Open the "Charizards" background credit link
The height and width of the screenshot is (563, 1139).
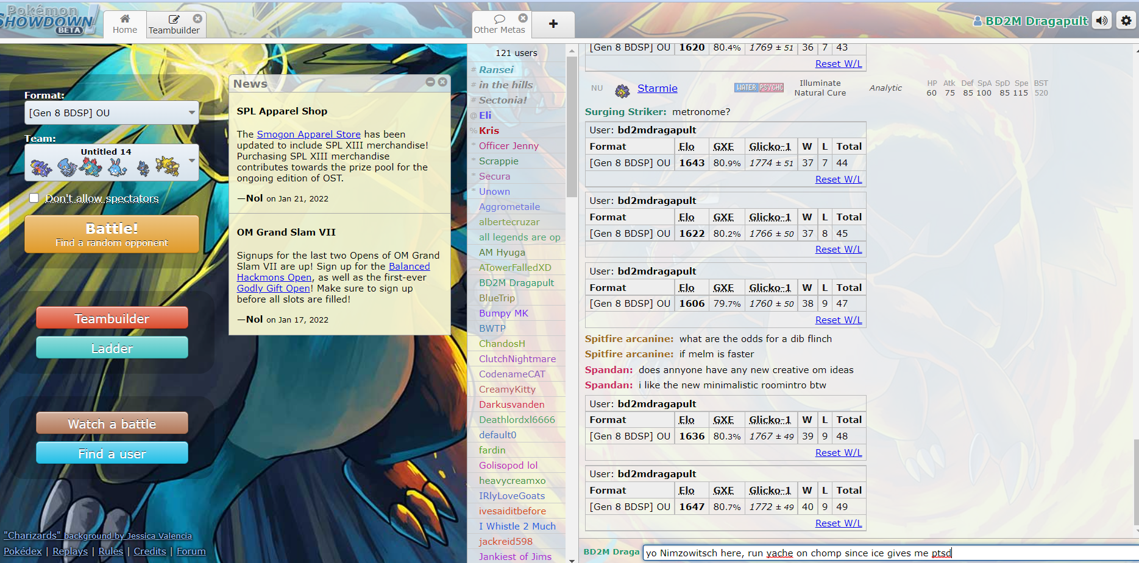point(98,536)
